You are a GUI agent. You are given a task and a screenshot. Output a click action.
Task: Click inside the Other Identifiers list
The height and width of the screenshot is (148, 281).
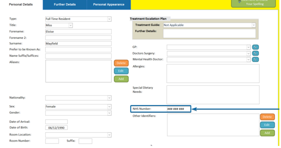(x=213, y=125)
